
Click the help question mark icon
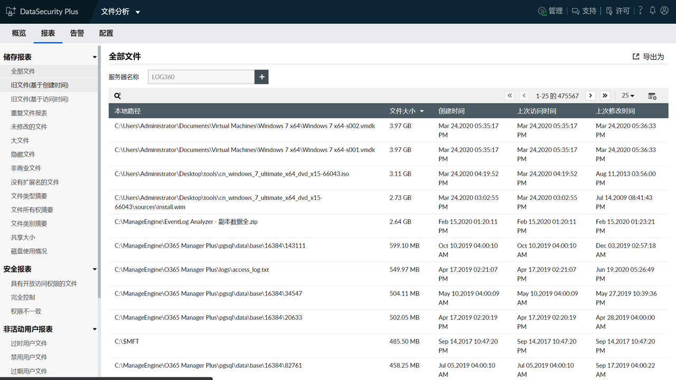640,11
